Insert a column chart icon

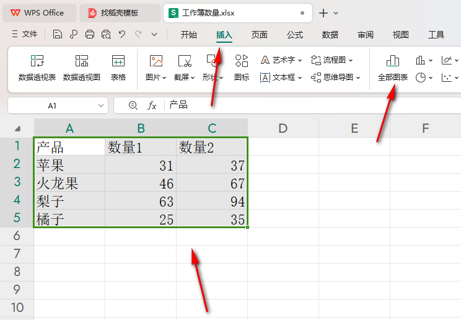[x=421, y=60]
